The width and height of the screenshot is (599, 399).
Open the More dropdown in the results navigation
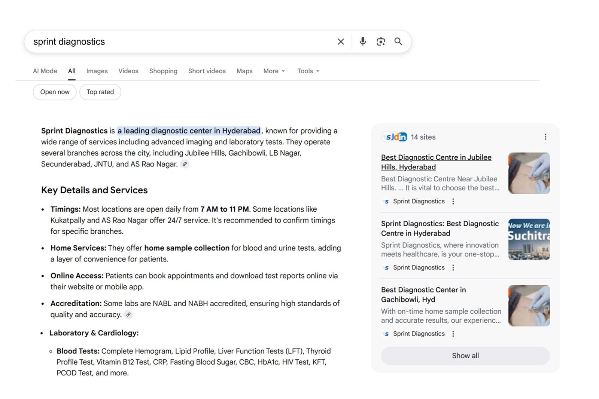[x=274, y=71]
